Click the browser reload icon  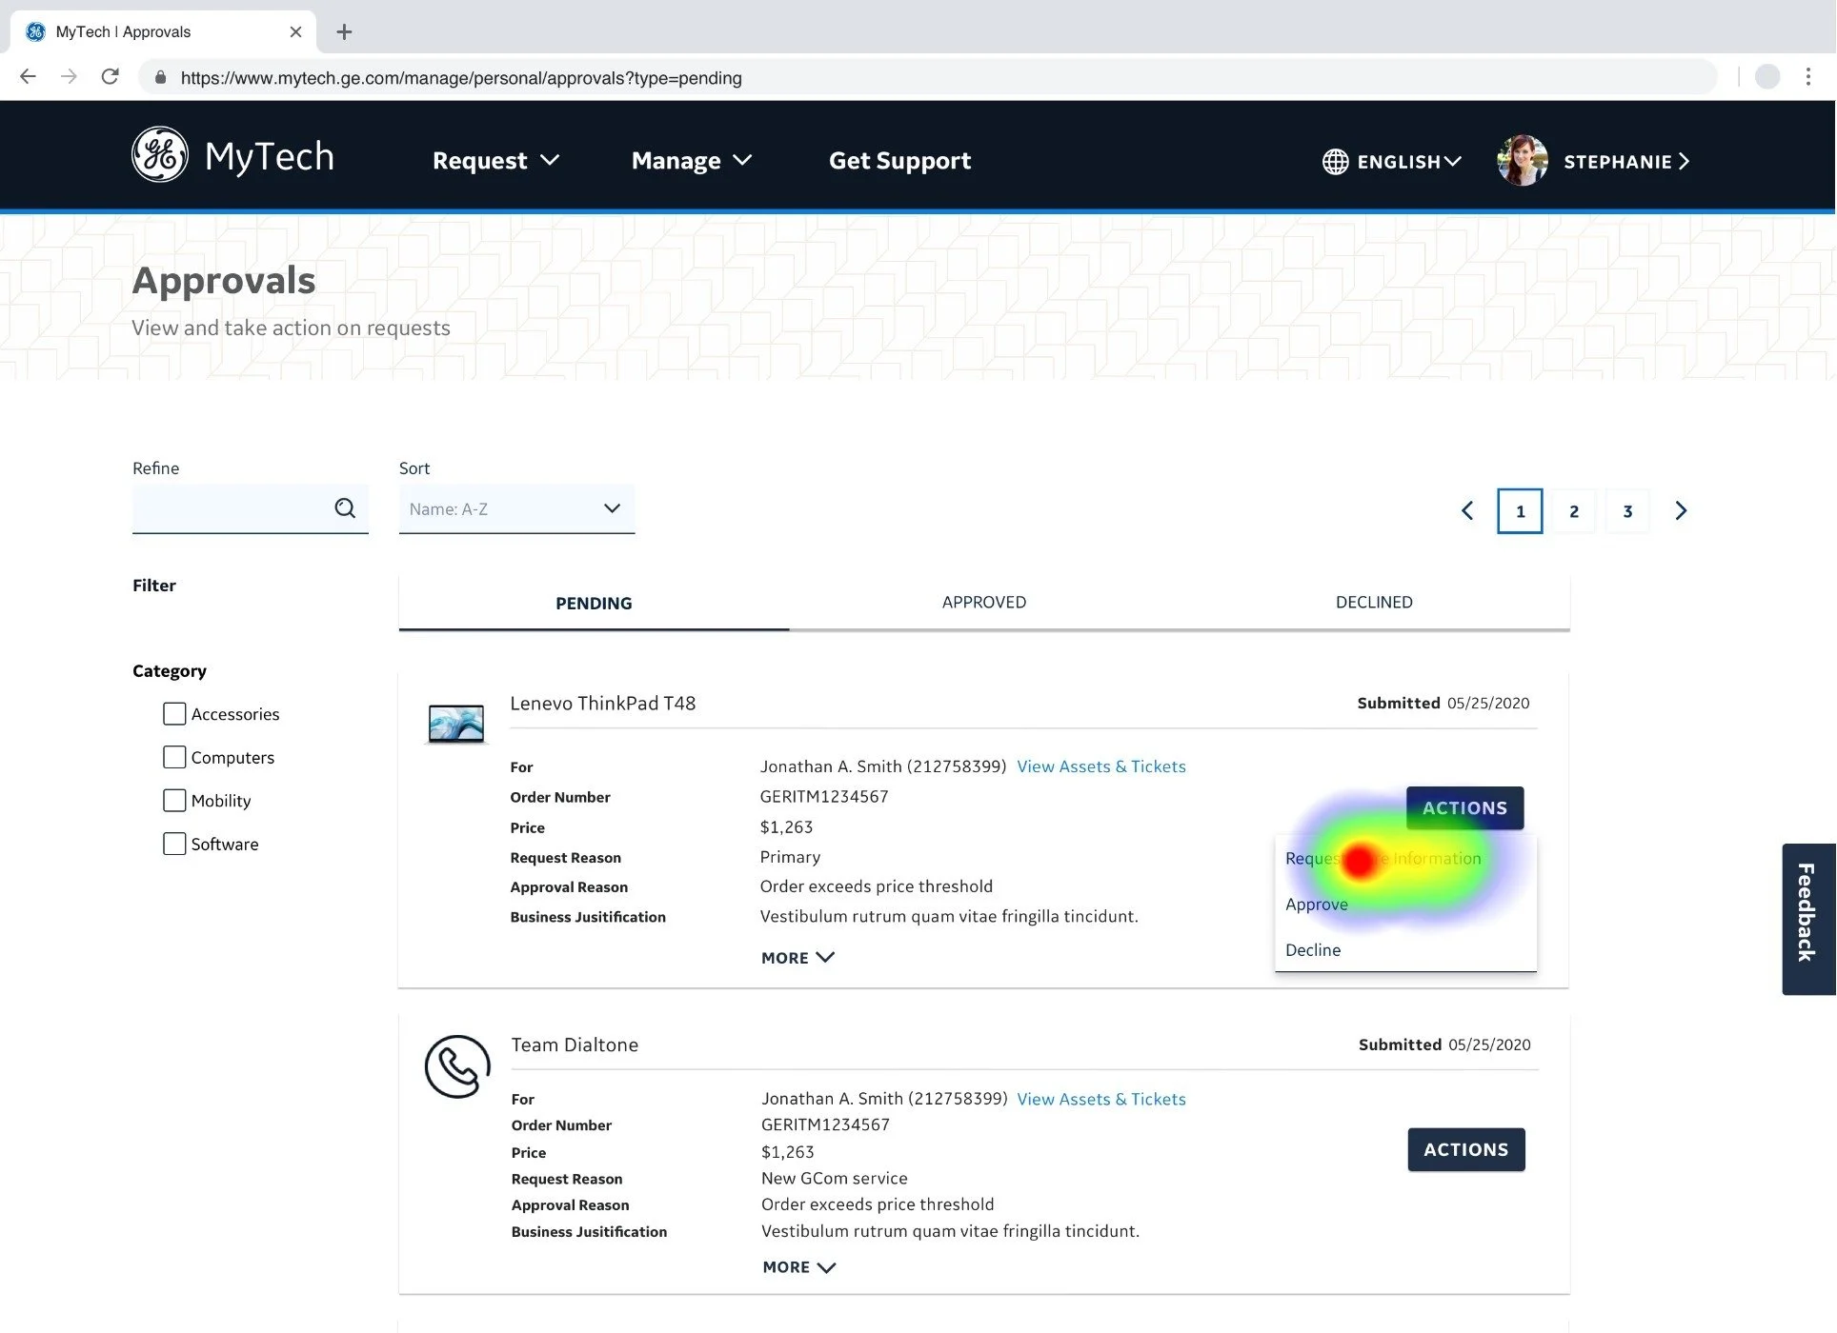click(111, 77)
